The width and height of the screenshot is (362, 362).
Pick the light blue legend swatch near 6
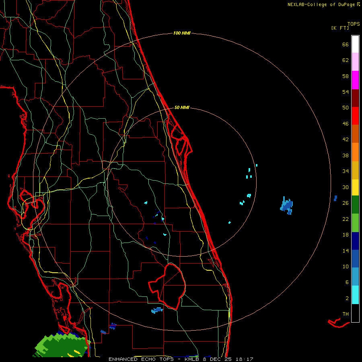[x=355, y=277]
